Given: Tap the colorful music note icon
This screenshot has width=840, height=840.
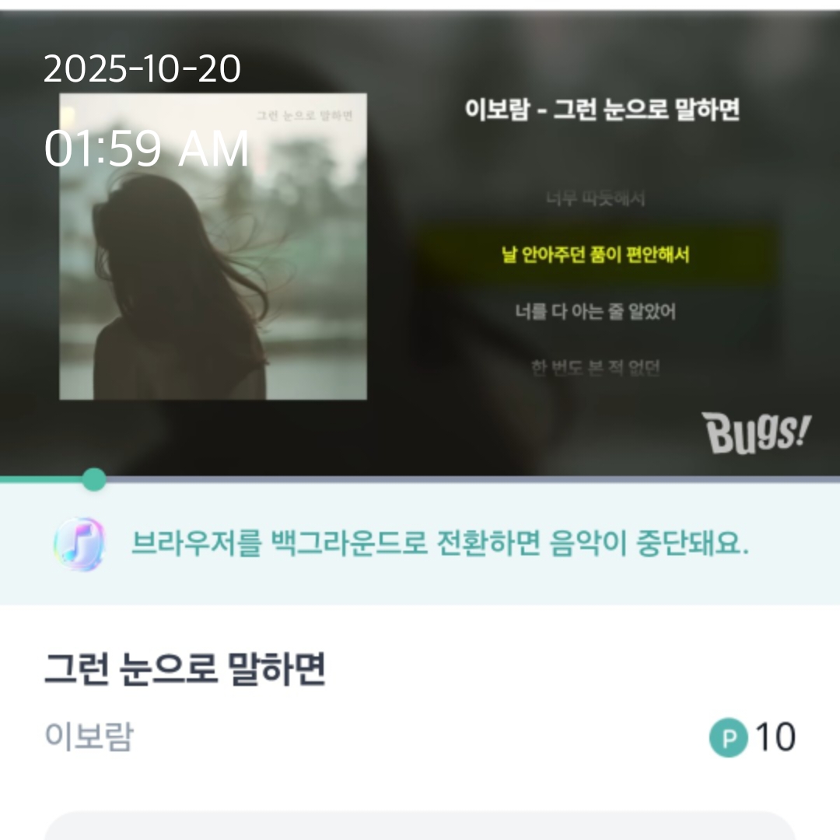Looking at the screenshot, I should pos(80,544).
